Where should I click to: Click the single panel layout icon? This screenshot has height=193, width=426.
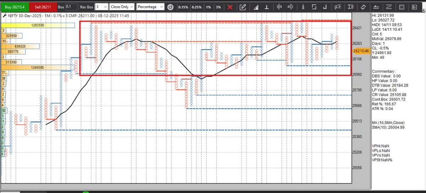[402, 7]
